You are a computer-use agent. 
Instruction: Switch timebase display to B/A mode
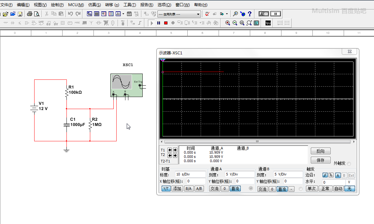(x=188, y=189)
